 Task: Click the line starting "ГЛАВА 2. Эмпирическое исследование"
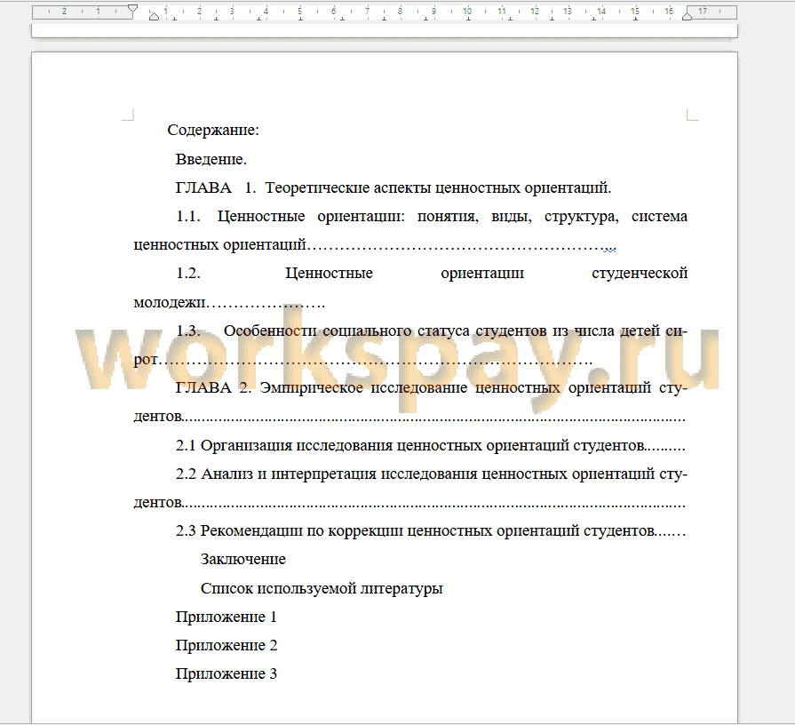pos(432,388)
